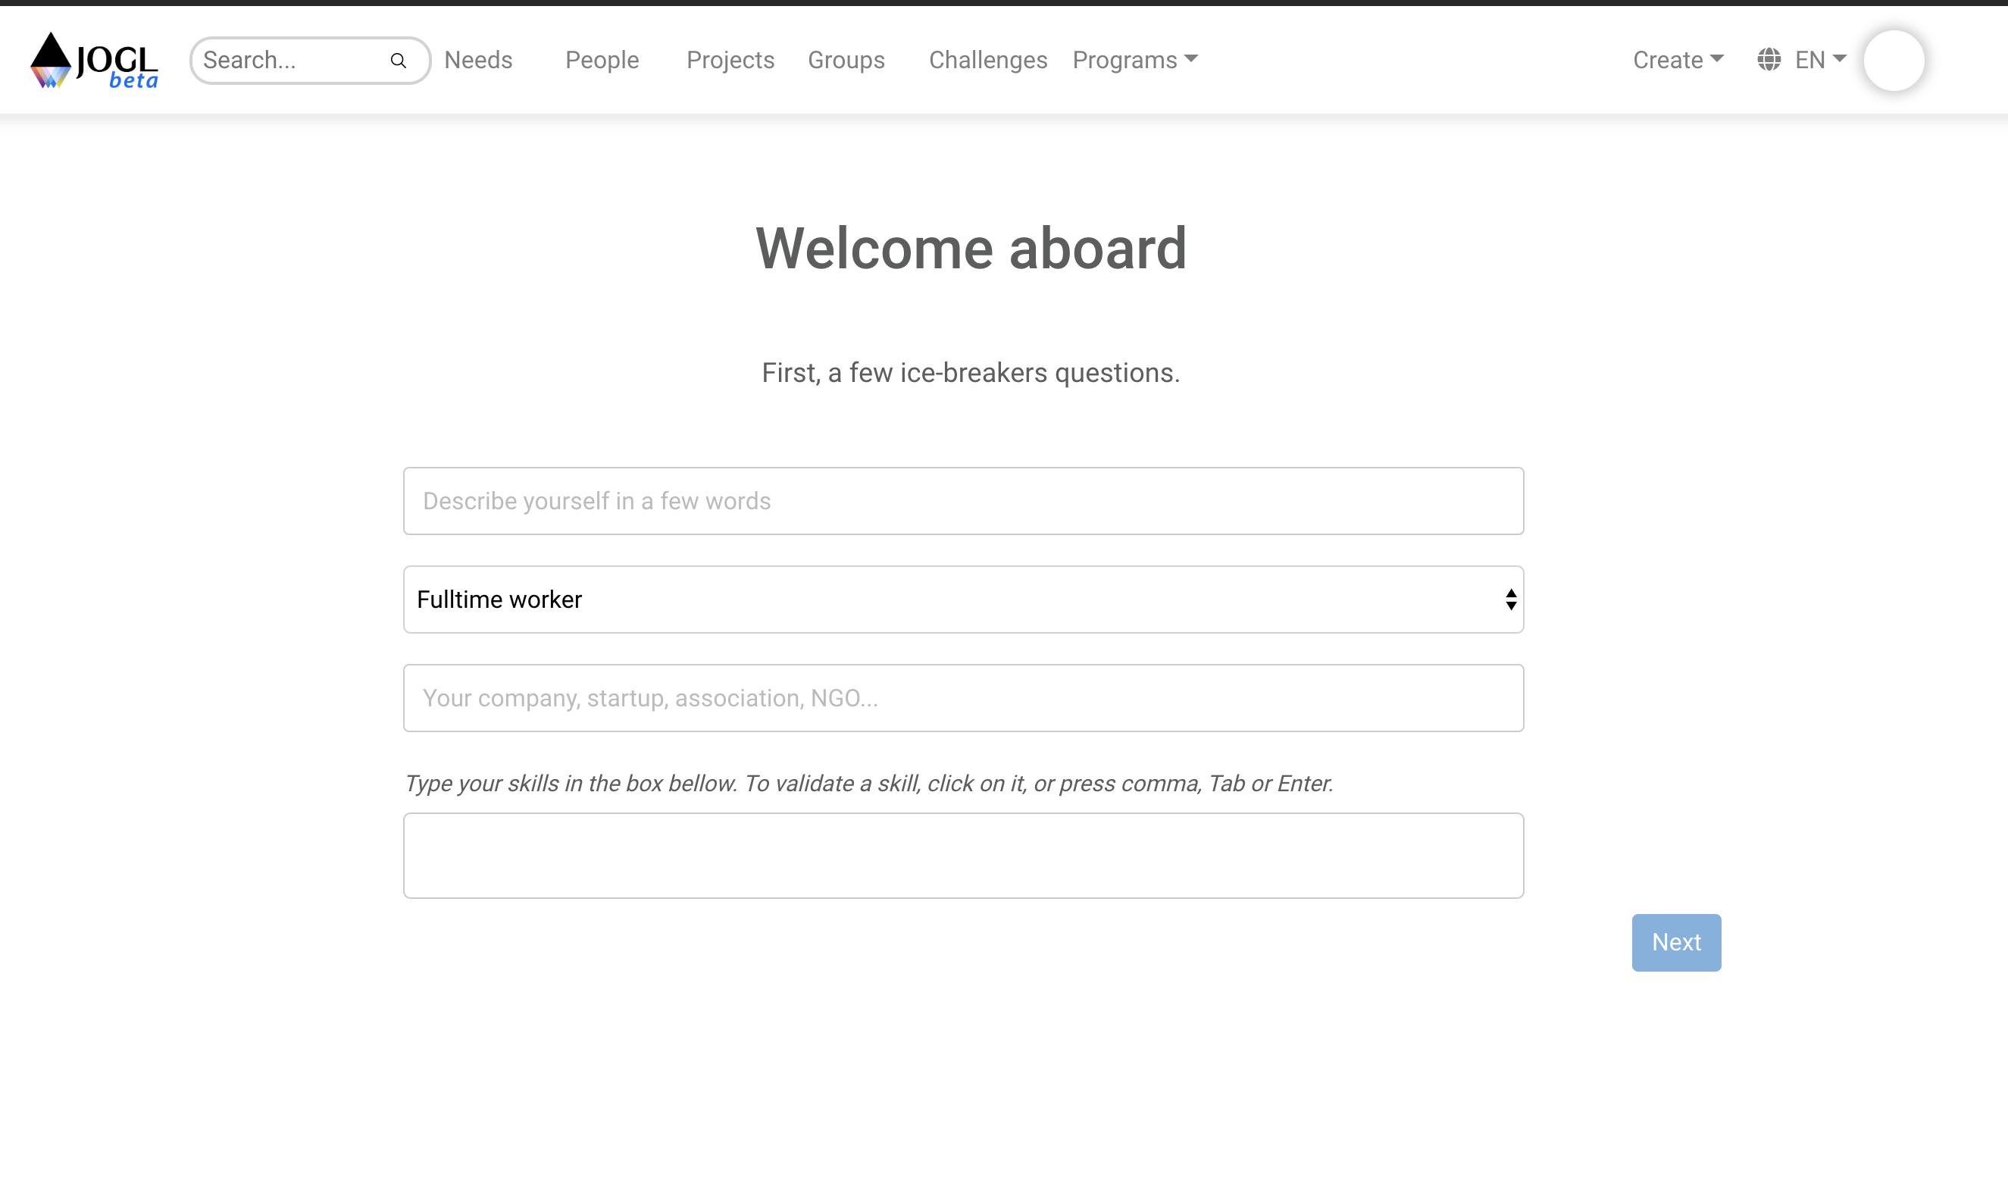Expand the Create menu
The width and height of the screenshot is (2008, 1199).
pos(1678,60)
